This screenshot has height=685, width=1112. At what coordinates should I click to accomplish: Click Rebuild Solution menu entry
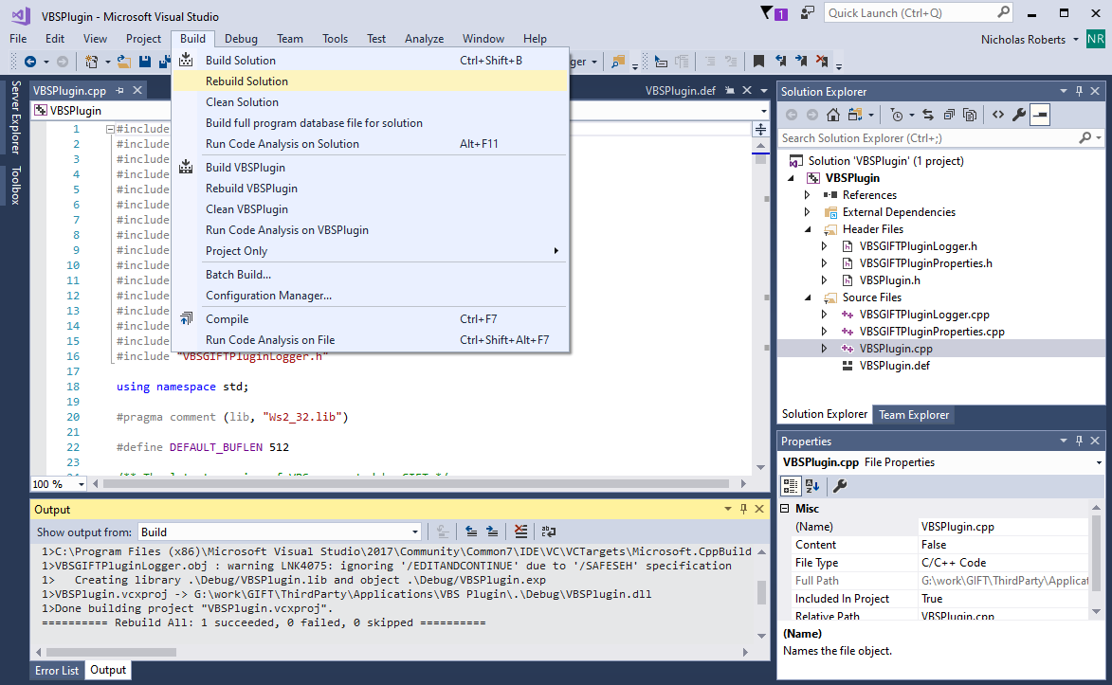point(371,81)
